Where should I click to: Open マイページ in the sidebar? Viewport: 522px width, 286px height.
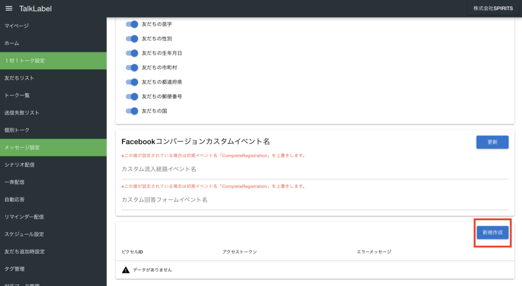click(x=17, y=26)
